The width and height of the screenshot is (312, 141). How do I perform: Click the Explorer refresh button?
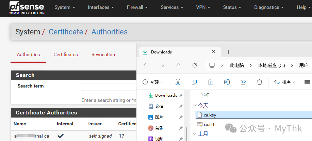point(195,65)
